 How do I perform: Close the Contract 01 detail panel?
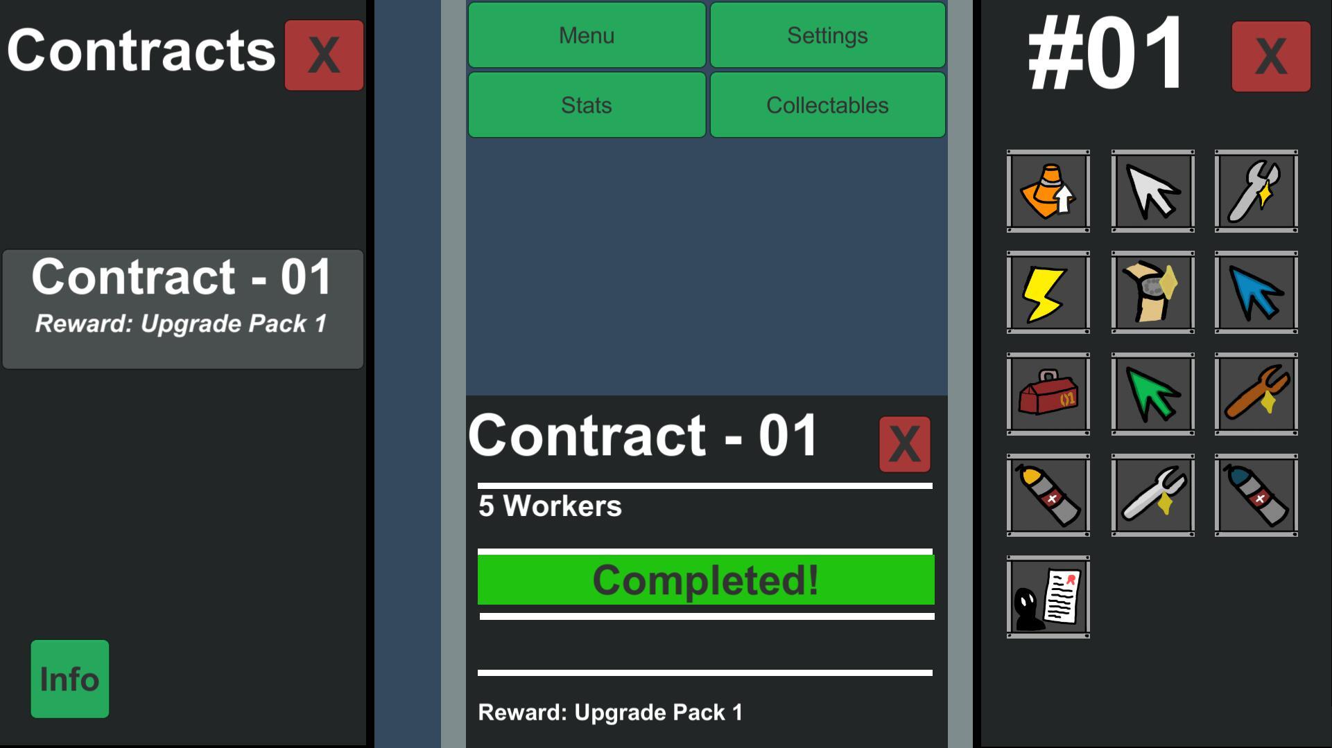click(904, 443)
